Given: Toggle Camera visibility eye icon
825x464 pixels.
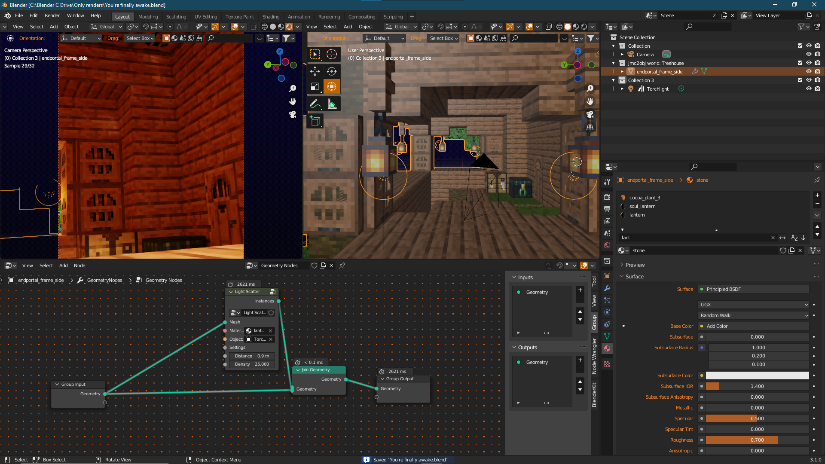Looking at the screenshot, I should tap(809, 55).
